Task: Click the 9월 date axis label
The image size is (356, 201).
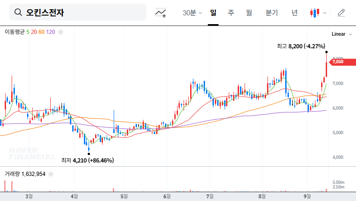Action: coord(307,196)
